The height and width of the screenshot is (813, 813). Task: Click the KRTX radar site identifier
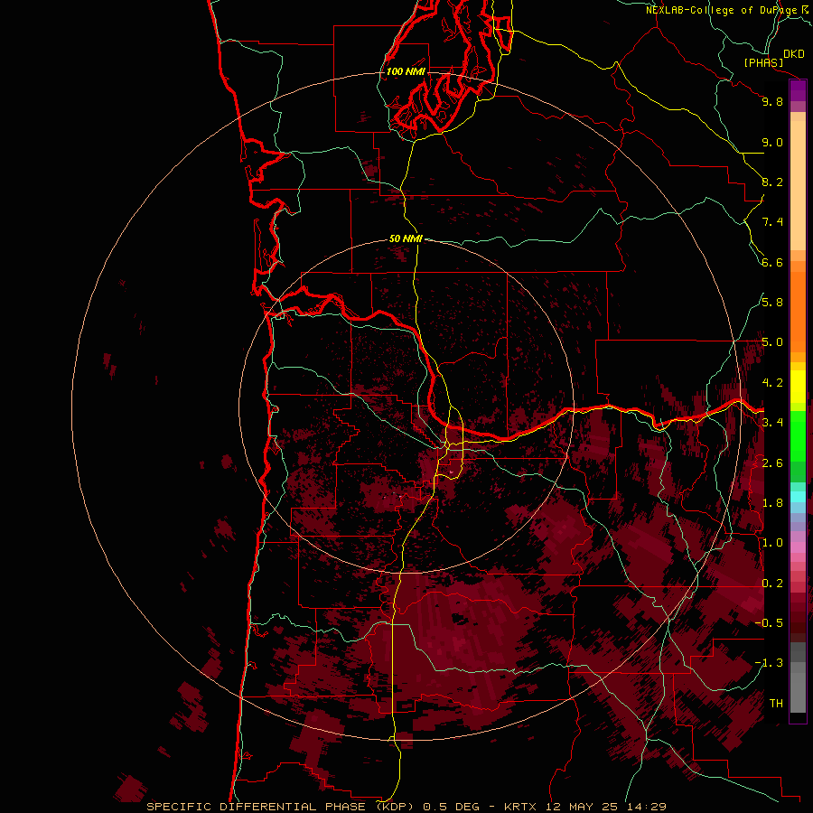(521, 807)
